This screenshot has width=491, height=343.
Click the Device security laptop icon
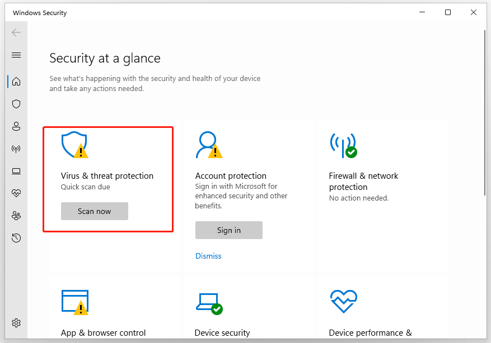[209, 304]
